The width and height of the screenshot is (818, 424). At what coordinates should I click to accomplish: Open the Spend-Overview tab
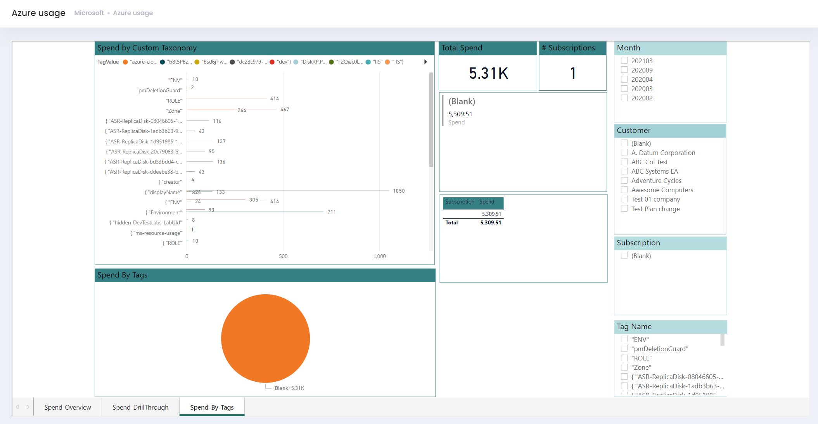click(67, 407)
